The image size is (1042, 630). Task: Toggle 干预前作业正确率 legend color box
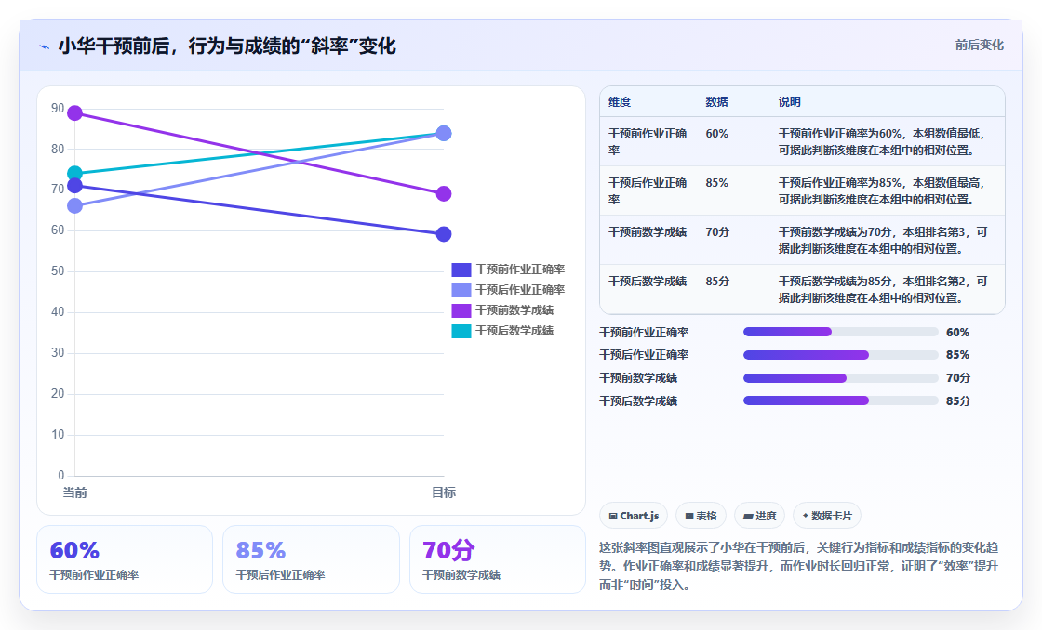pyautogui.click(x=461, y=269)
